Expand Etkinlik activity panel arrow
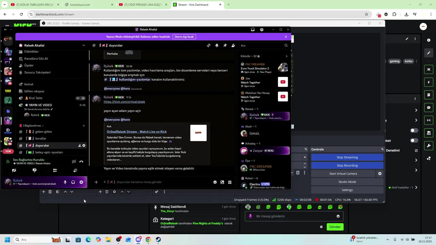436x245 pixels. (286, 56)
